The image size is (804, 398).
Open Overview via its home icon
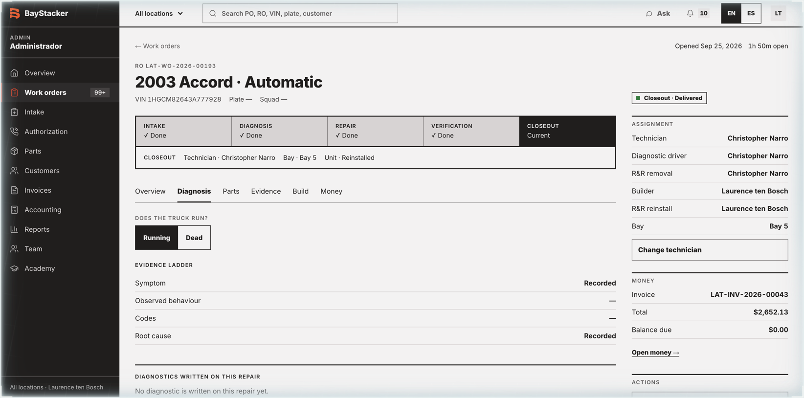(x=14, y=73)
